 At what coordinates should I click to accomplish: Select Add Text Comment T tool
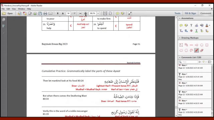tap(191, 25)
